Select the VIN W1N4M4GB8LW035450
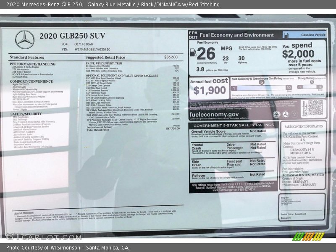The image size is (336, 252). [x=92, y=49]
